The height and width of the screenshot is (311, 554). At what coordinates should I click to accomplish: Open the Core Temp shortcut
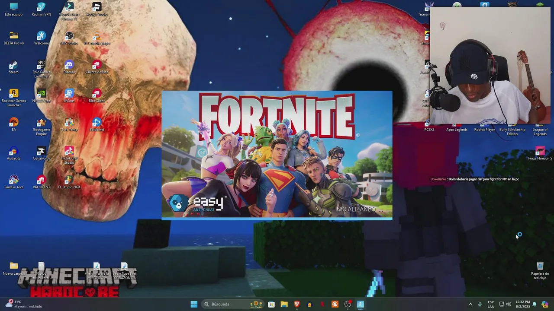click(x=69, y=124)
